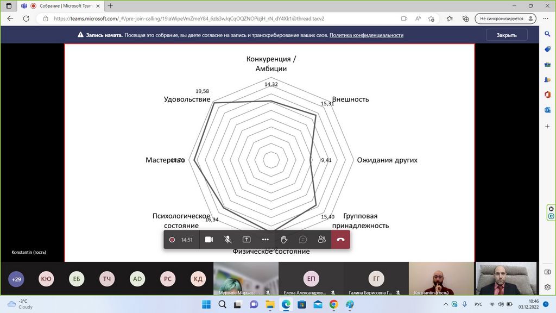Click the Не синхронизируется profile button

click(x=505, y=18)
